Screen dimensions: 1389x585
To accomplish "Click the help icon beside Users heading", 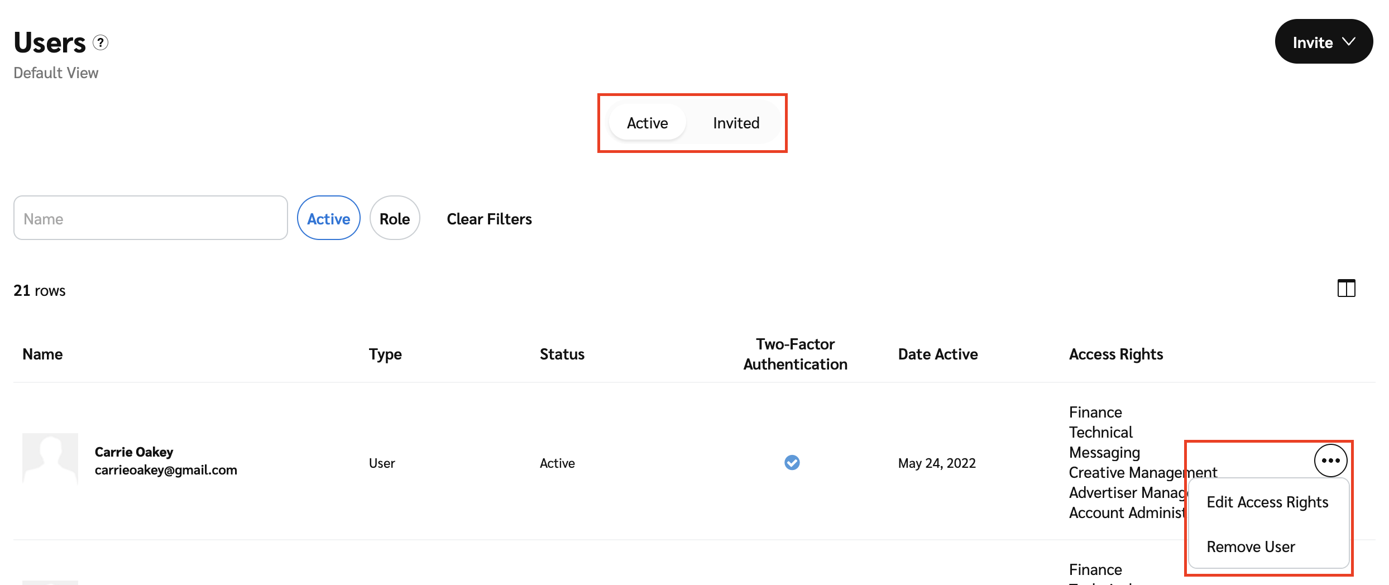I will [x=100, y=42].
